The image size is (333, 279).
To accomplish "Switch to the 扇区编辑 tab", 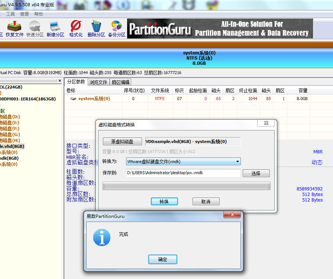I will [x=120, y=82].
